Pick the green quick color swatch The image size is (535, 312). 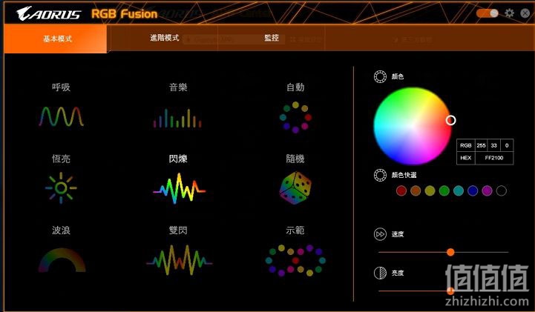[444, 190]
